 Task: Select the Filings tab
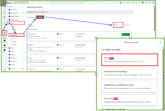pyautogui.click(x=40, y=17)
